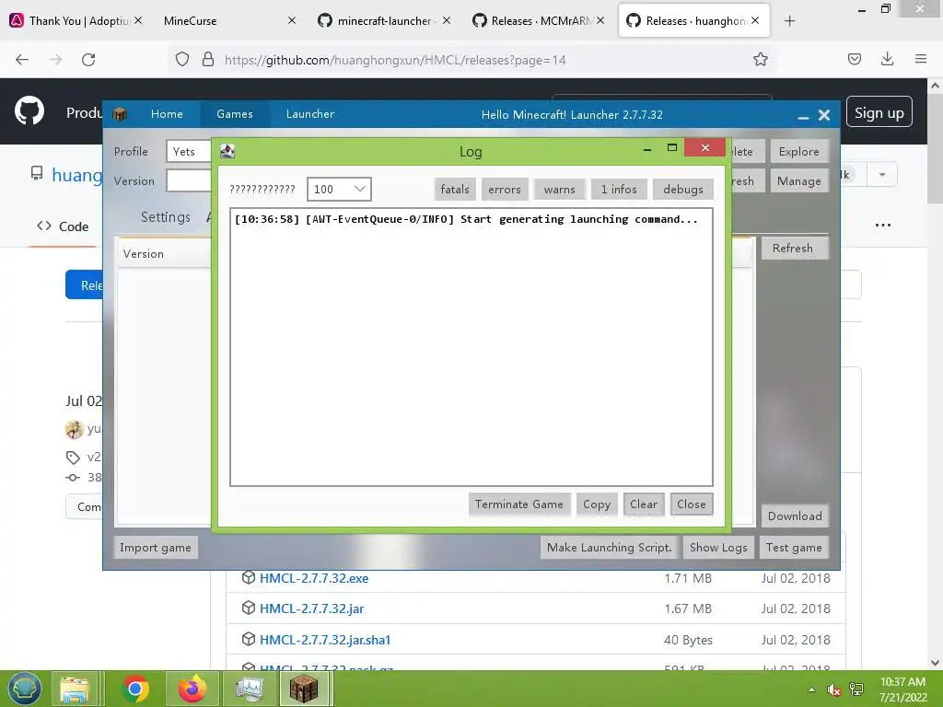This screenshot has width=943, height=707.
Task: Click package icon next to HMCL-2.7.7.32.jar
Action: coord(249,608)
